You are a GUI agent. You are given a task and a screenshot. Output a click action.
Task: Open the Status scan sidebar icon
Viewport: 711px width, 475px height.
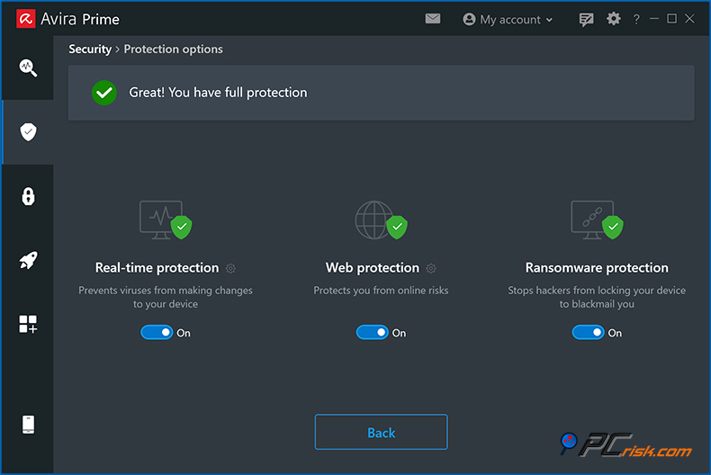click(x=28, y=67)
